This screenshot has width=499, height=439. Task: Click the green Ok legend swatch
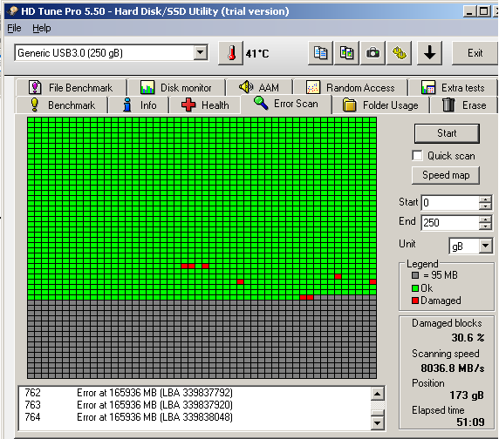(415, 288)
